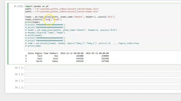Click the 'Sales Region' output column header
Screen dimensions: 181x101
[x=35, y=53]
